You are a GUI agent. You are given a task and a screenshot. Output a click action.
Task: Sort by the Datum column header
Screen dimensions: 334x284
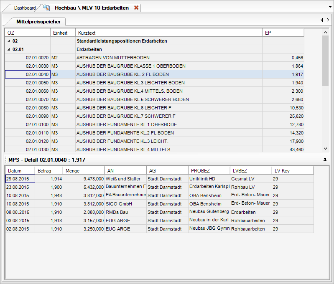(x=20, y=170)
